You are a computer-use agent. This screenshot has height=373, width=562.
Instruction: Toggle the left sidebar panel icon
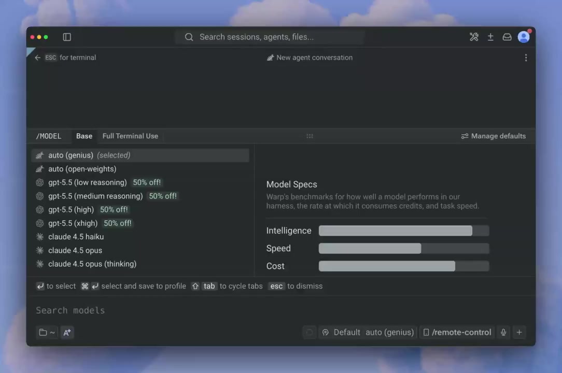(x=67, y=37)
